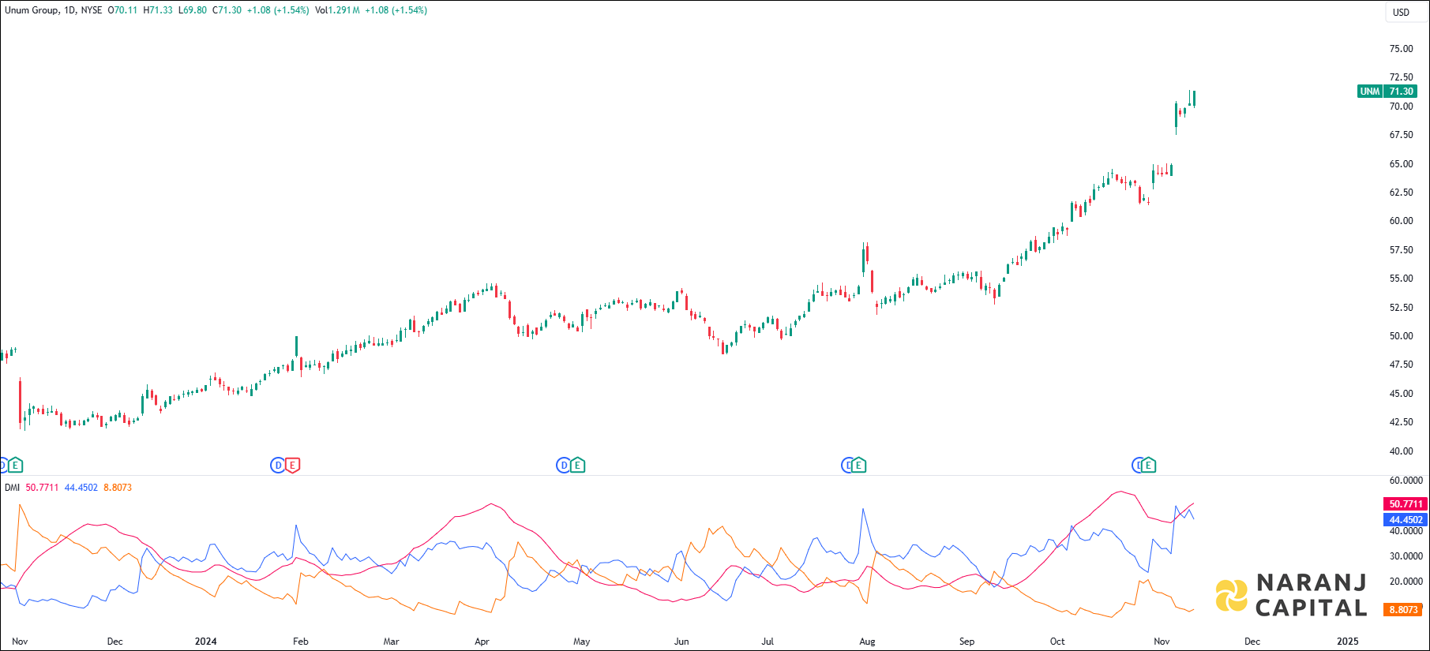
Task: Click the orange DMI legend value 8.8073
Action: (118, 488)
